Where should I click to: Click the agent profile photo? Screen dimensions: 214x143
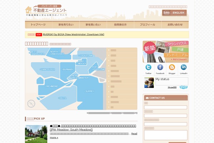149,83
